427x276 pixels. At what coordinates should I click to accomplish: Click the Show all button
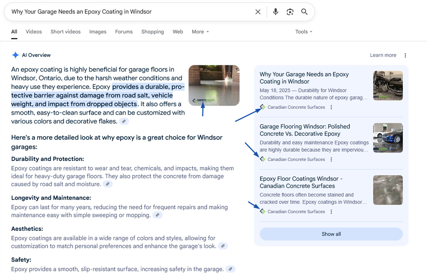tap(331, 234)
